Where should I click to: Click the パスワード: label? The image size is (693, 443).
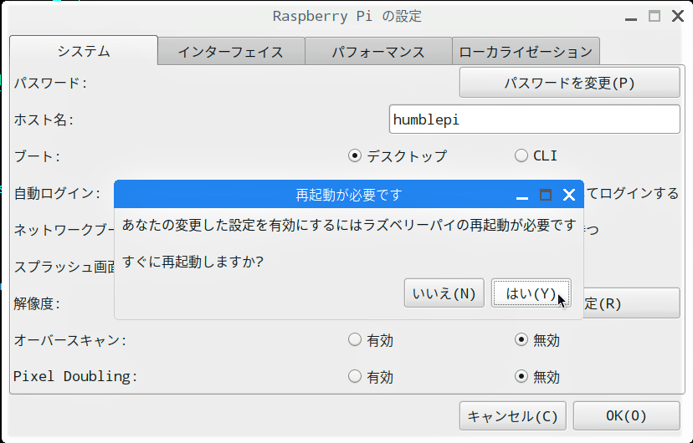[50, 83]
